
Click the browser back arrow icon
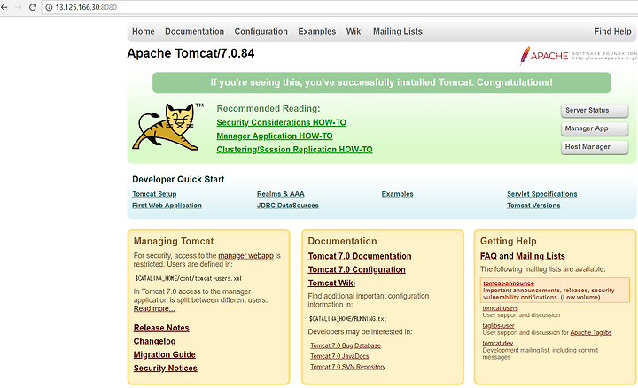coord(4,7)
